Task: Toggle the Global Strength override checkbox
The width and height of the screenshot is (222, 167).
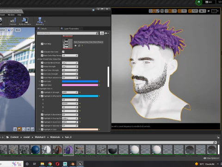Action: coord(42,67)
